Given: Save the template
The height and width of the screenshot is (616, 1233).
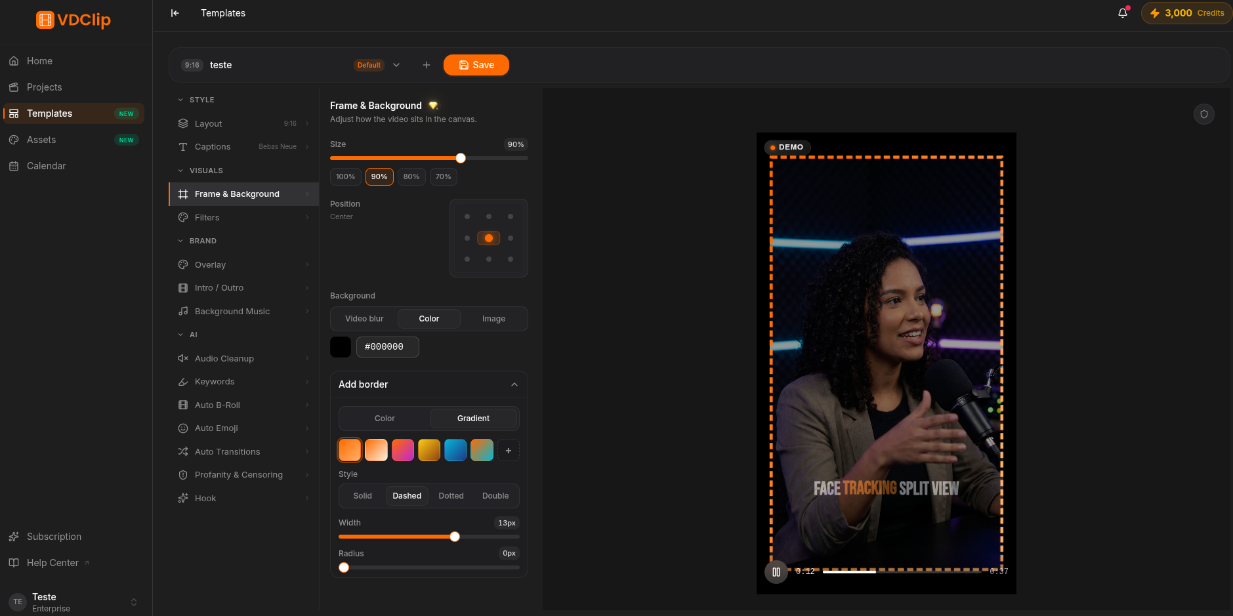Looking at the screenshot, I should click(x=476, y=65).
